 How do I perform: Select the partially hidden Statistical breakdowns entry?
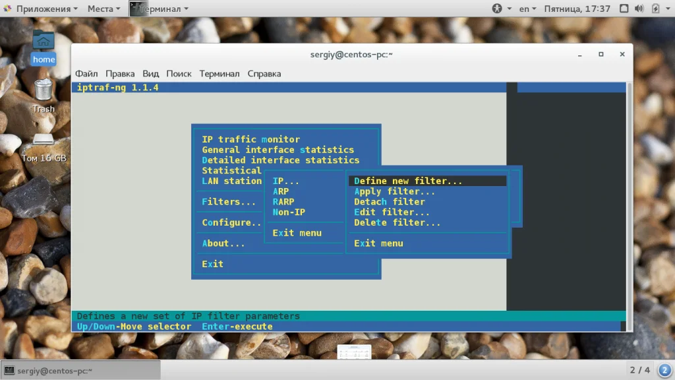point(231,170)
